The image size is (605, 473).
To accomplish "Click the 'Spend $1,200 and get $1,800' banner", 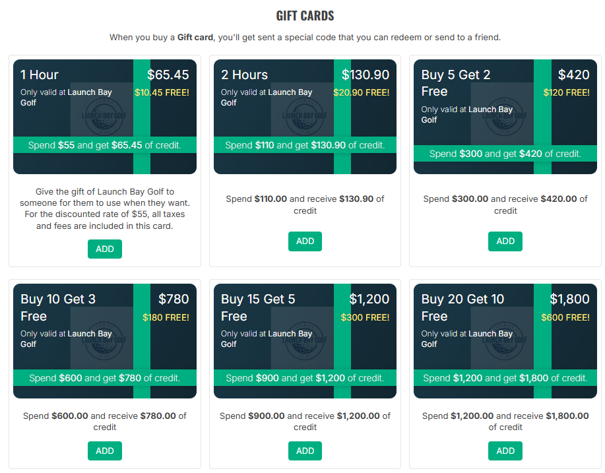I will tap(505, 378).
